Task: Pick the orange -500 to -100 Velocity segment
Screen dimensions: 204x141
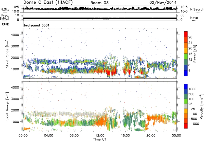Action: 186,116
